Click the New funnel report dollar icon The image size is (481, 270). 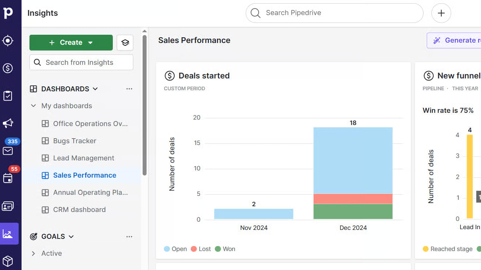point(428,76)
